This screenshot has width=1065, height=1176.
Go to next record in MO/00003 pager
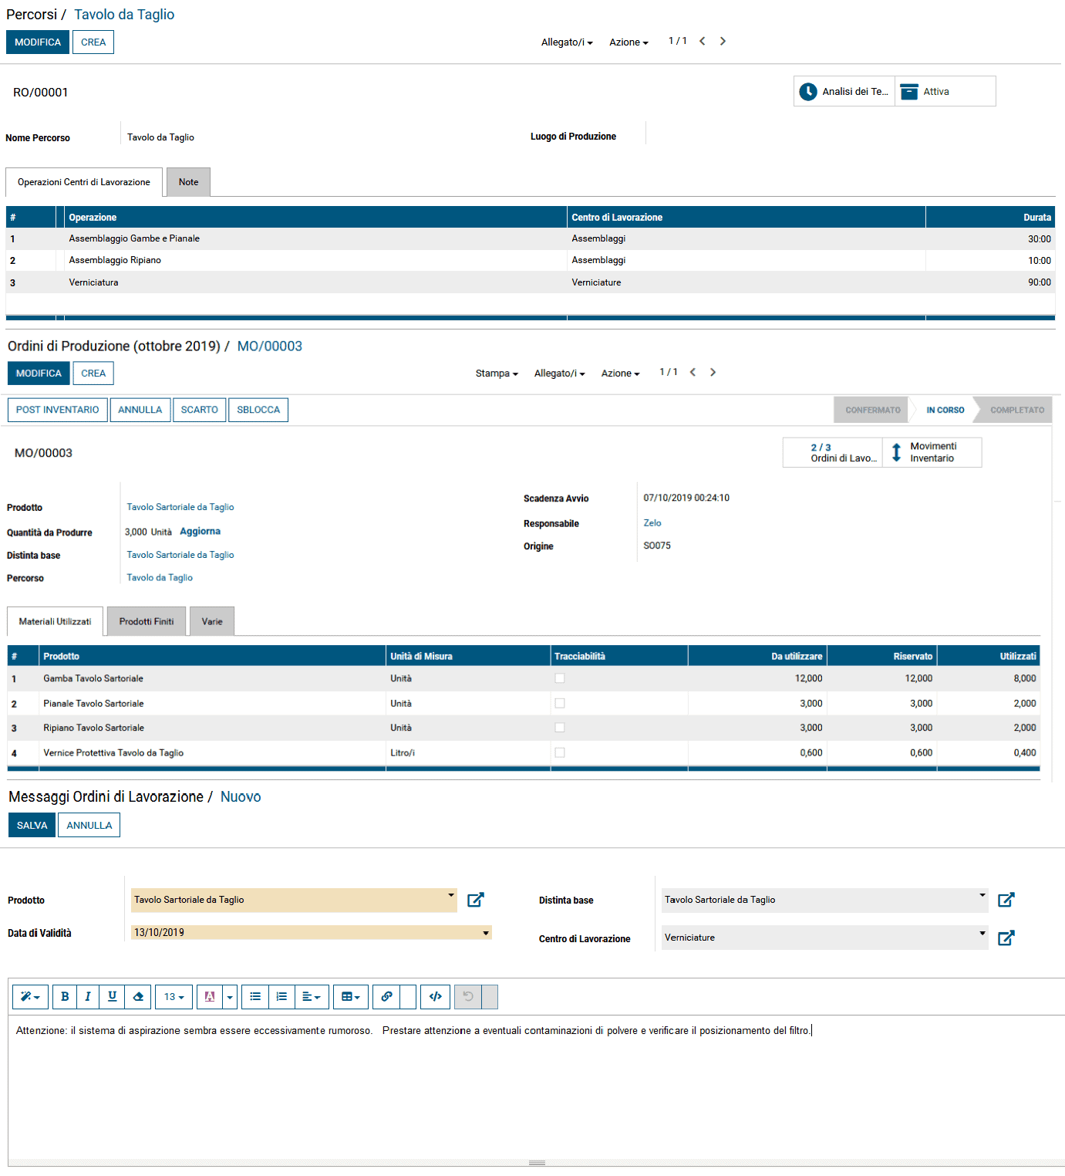(x=713, y=373)
